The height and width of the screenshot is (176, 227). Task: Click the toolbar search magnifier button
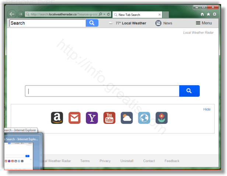(x=92, y=23)
